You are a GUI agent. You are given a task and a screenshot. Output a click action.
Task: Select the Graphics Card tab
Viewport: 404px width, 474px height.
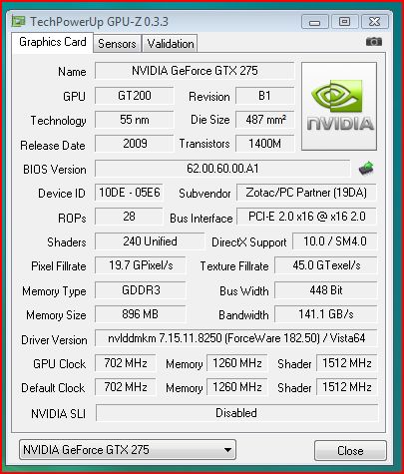[x=53, y=42]
